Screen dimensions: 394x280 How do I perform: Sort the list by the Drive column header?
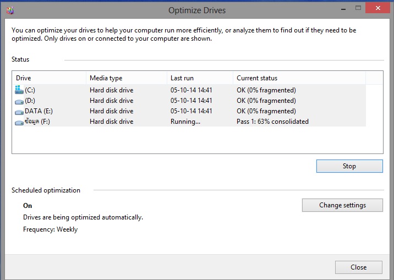coord(49,78)
